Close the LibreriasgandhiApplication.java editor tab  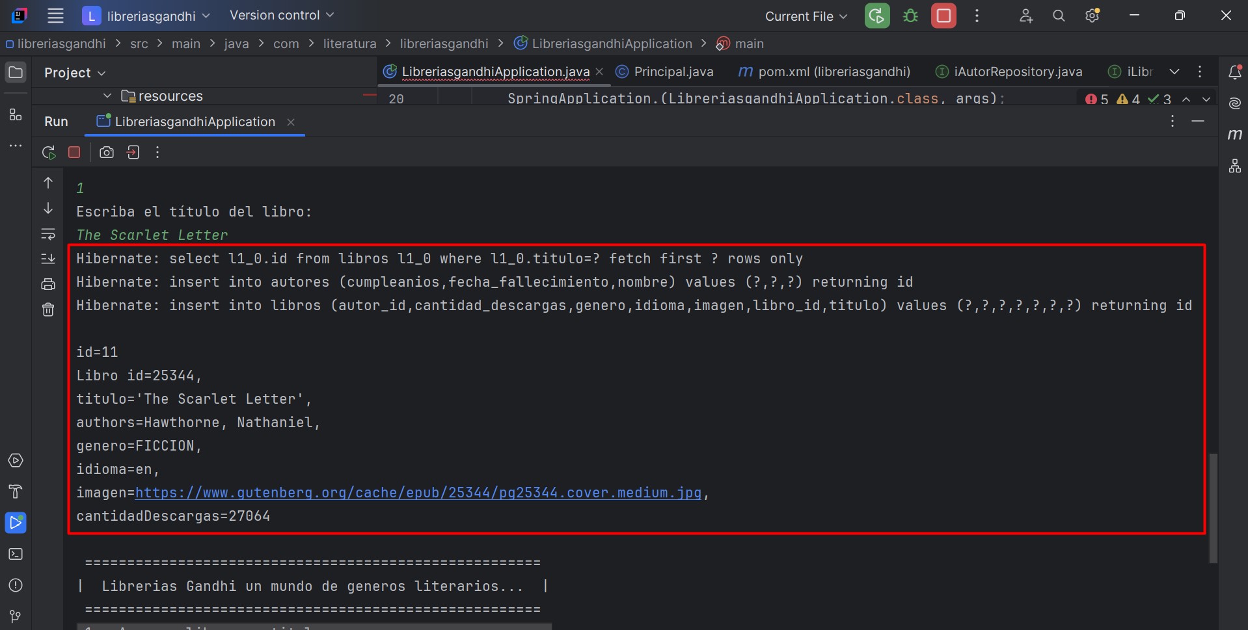(x=599, y=72)
